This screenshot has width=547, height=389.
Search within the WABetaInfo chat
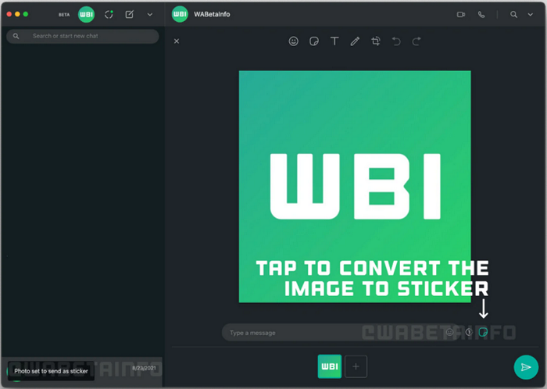[x=513, y=14]
